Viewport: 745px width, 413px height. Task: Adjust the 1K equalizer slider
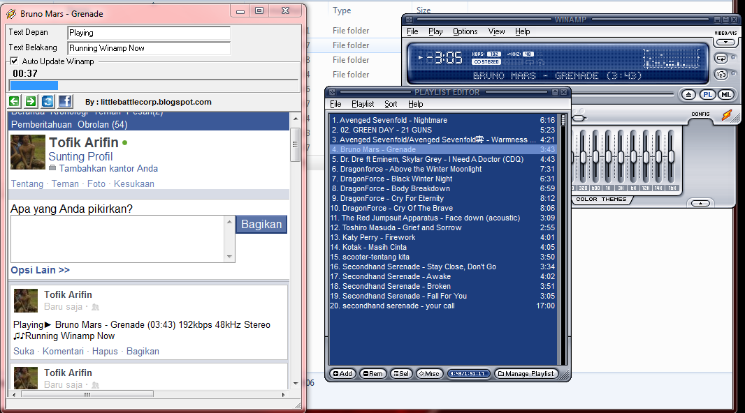[x=608, y=156]
